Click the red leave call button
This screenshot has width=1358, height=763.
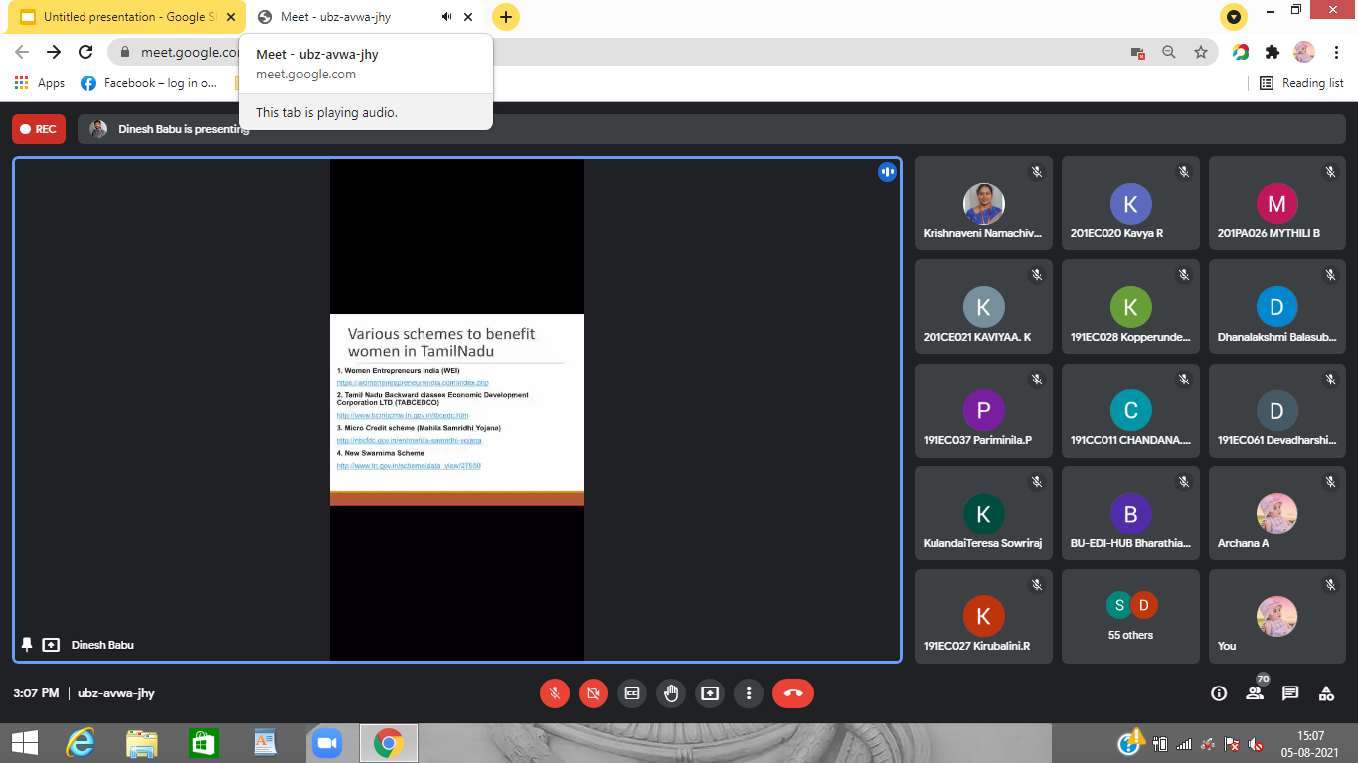tap(793, 693)
